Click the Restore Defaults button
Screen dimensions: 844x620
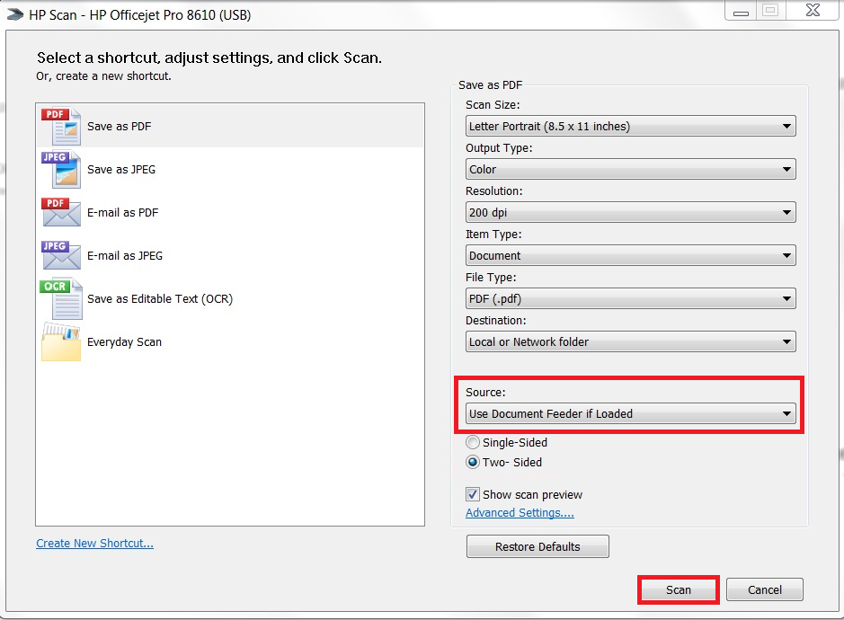point(537,546)
